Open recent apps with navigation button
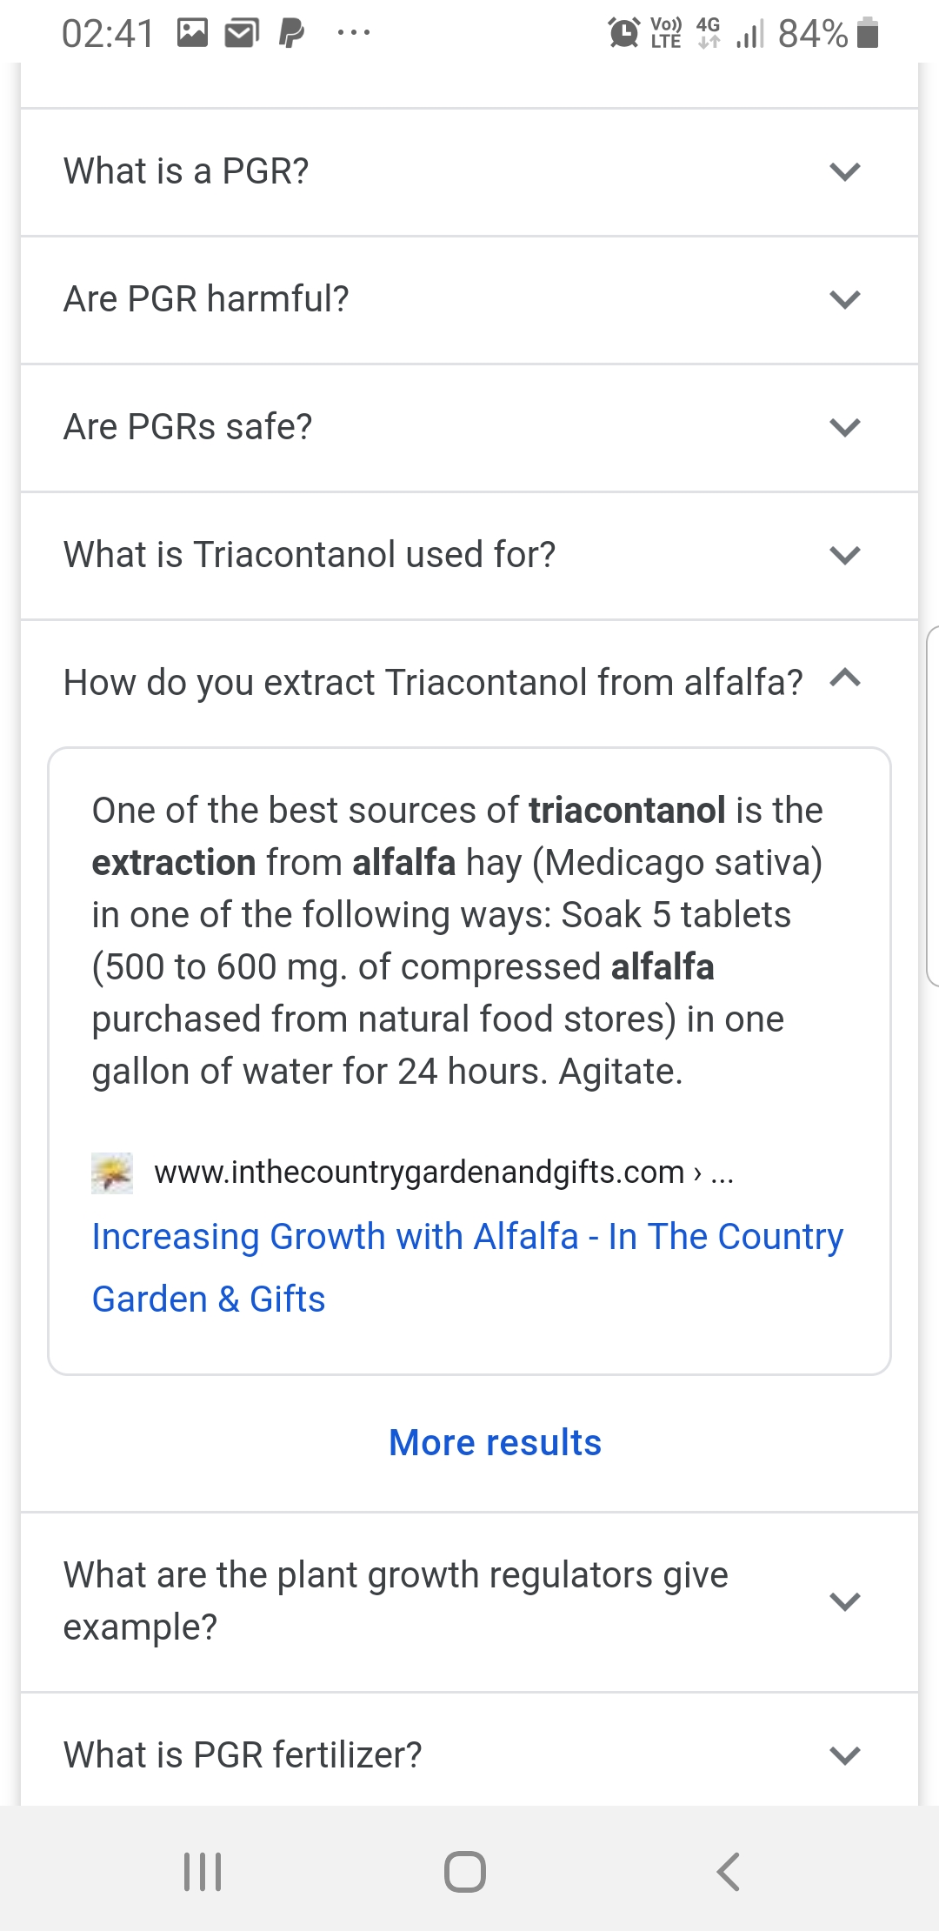939x1931 pixels. [203, 1871]
